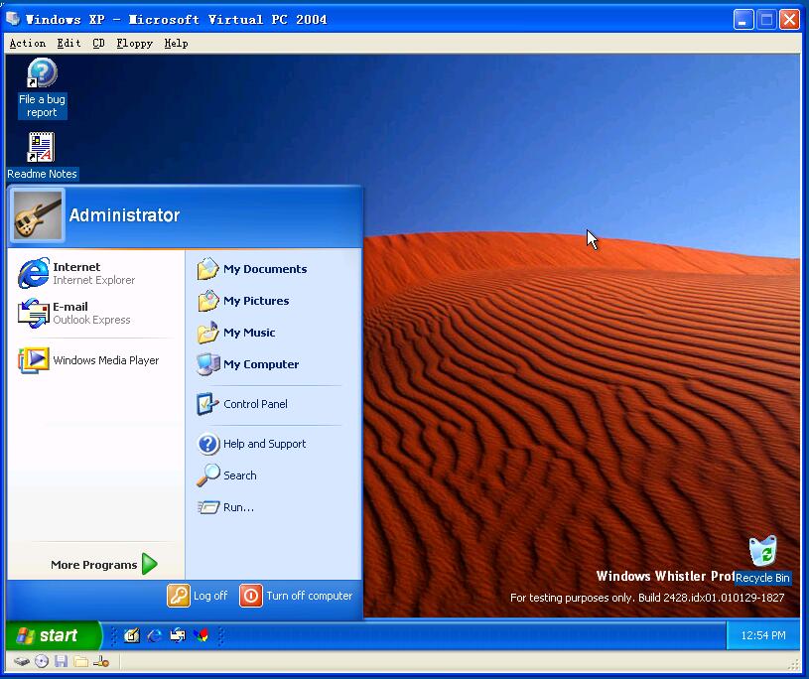Click the Administrator guitar account picture

[38, 215]
